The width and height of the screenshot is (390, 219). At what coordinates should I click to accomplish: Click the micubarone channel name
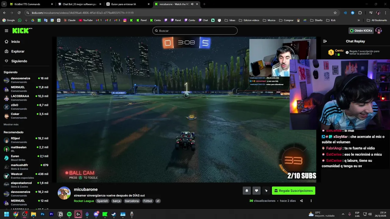click(86, 189)
